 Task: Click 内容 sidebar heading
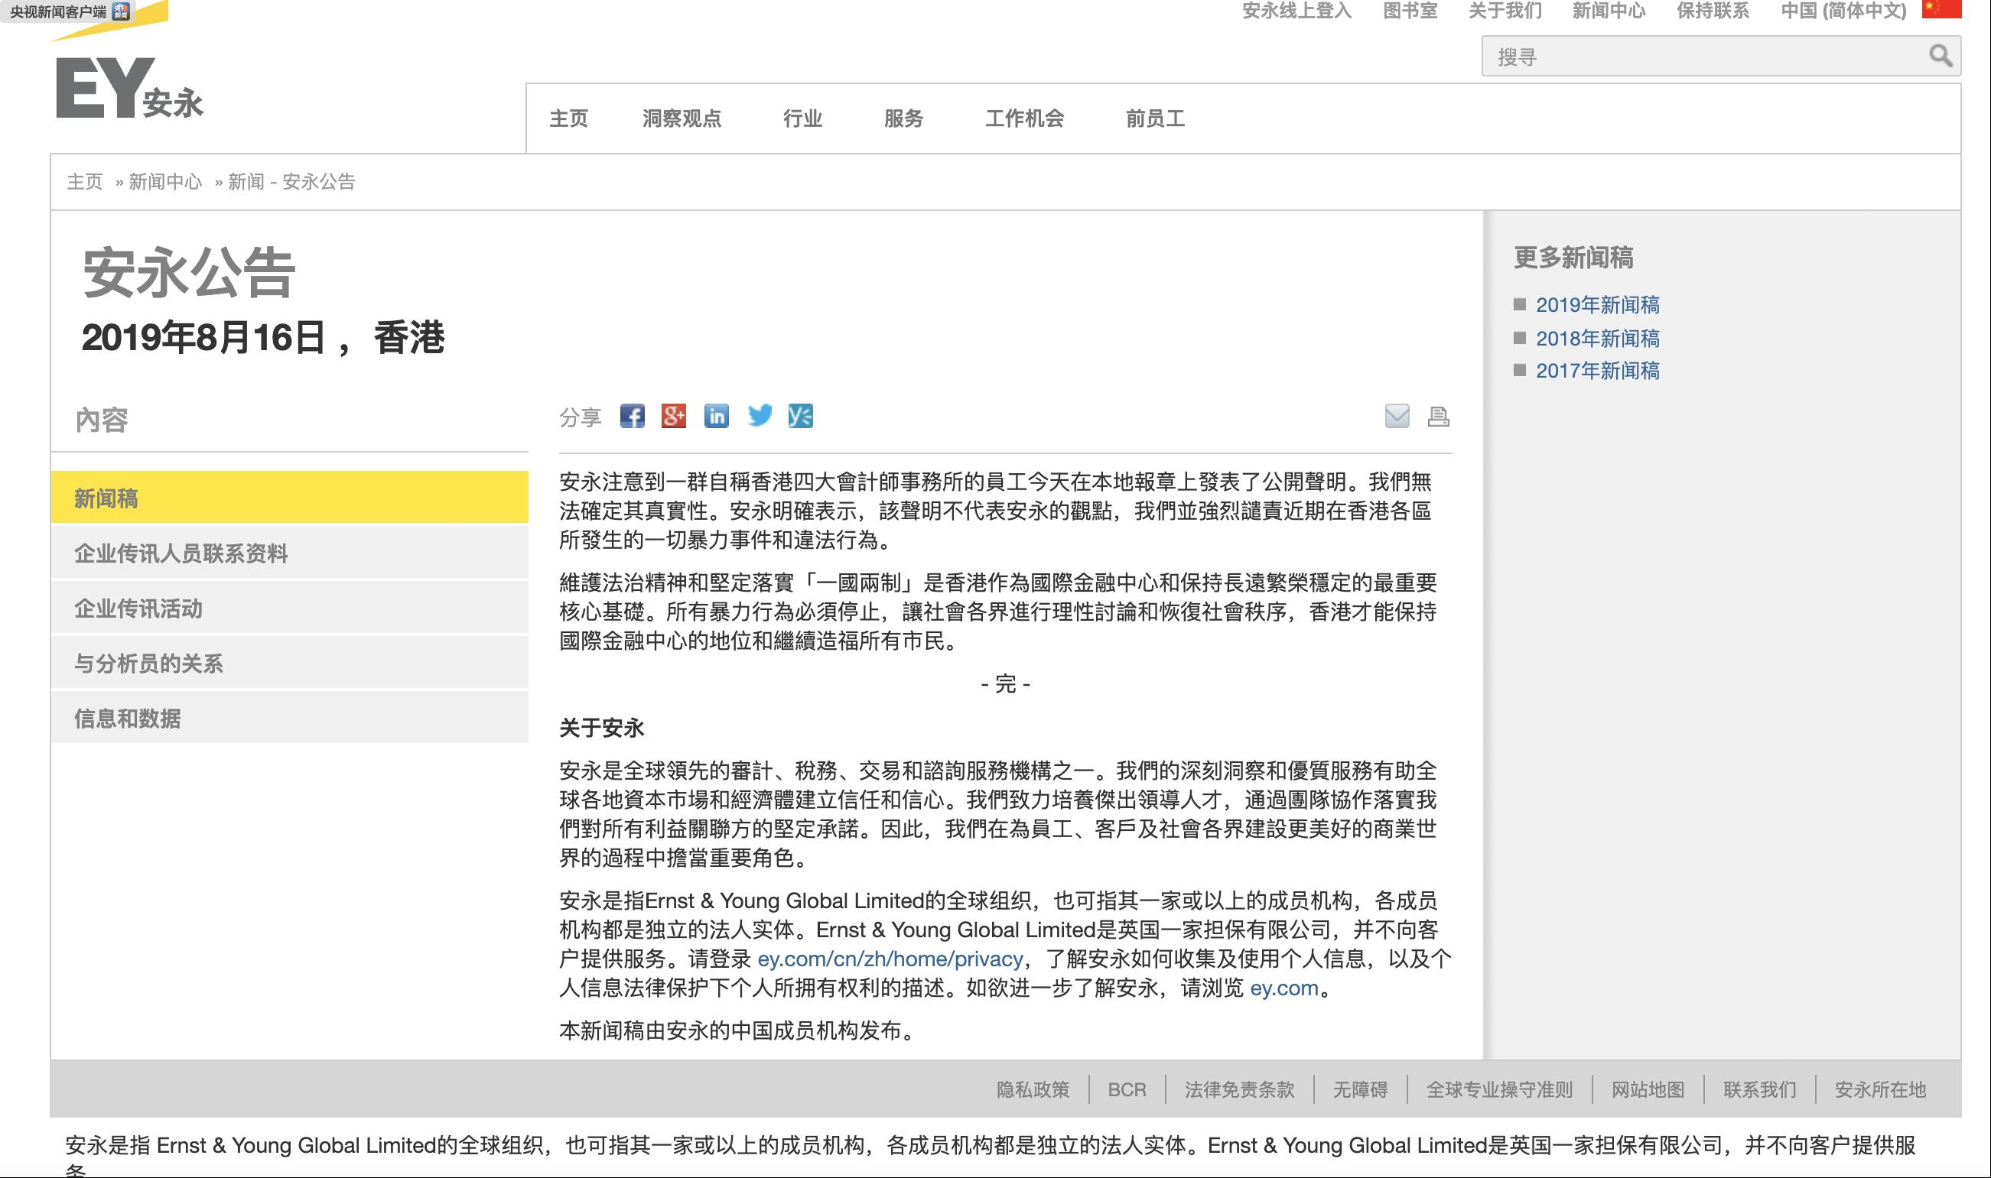coord(102,420)
